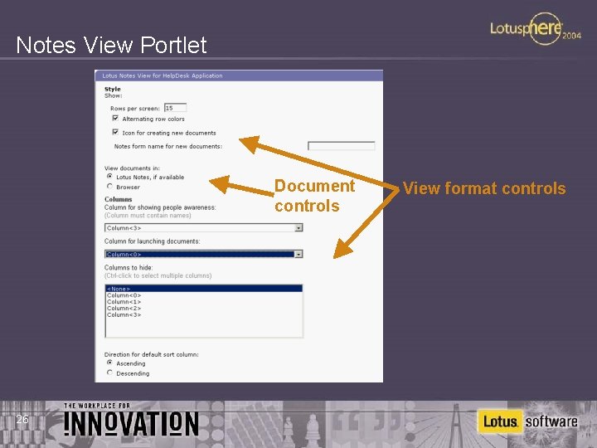Image resolution: width=597 pixels, height=448 pixels.
Task: Toggle the Alternating row colors checkbox
Action: (x=115, y=119)
